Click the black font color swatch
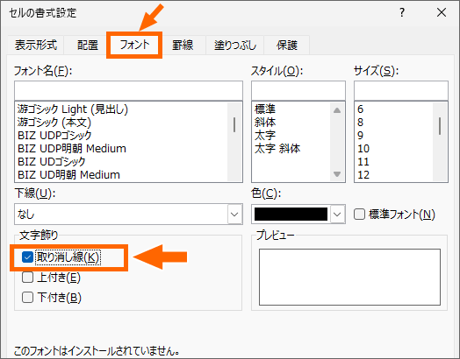The width and height of the screenshot is (460, 359). click(x=291, y=215)
